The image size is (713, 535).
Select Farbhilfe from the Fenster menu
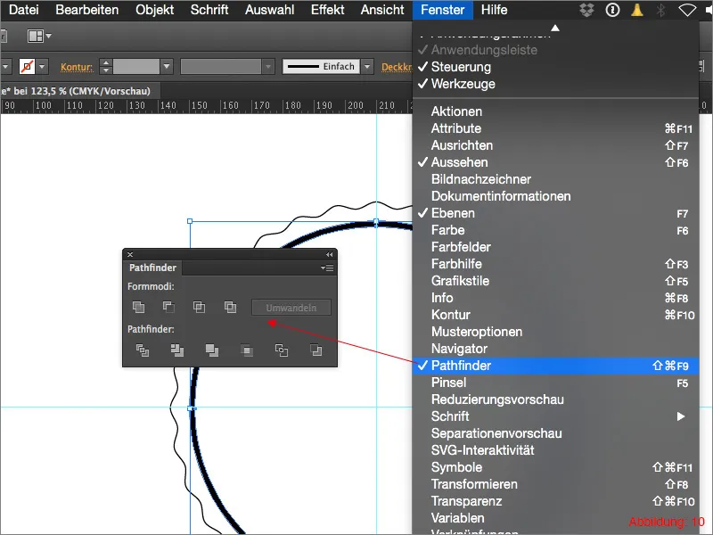(555, 264)
